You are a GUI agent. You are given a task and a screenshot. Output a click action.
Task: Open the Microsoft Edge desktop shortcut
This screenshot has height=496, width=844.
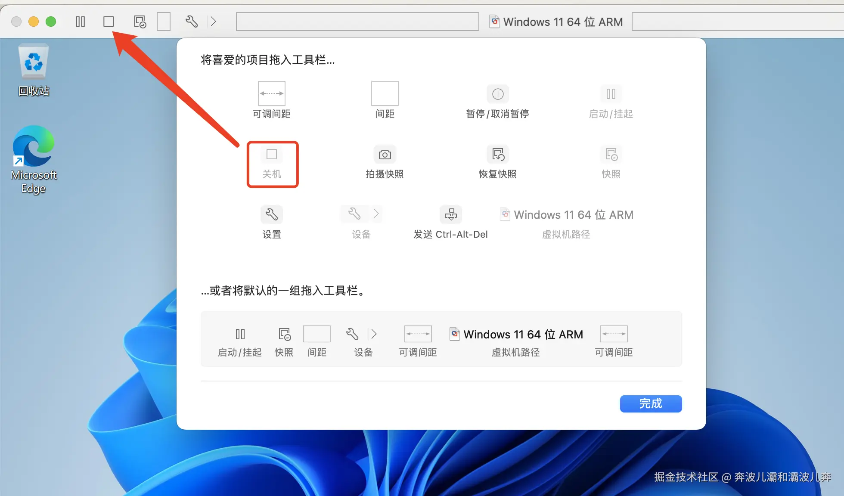pos(34,159)
